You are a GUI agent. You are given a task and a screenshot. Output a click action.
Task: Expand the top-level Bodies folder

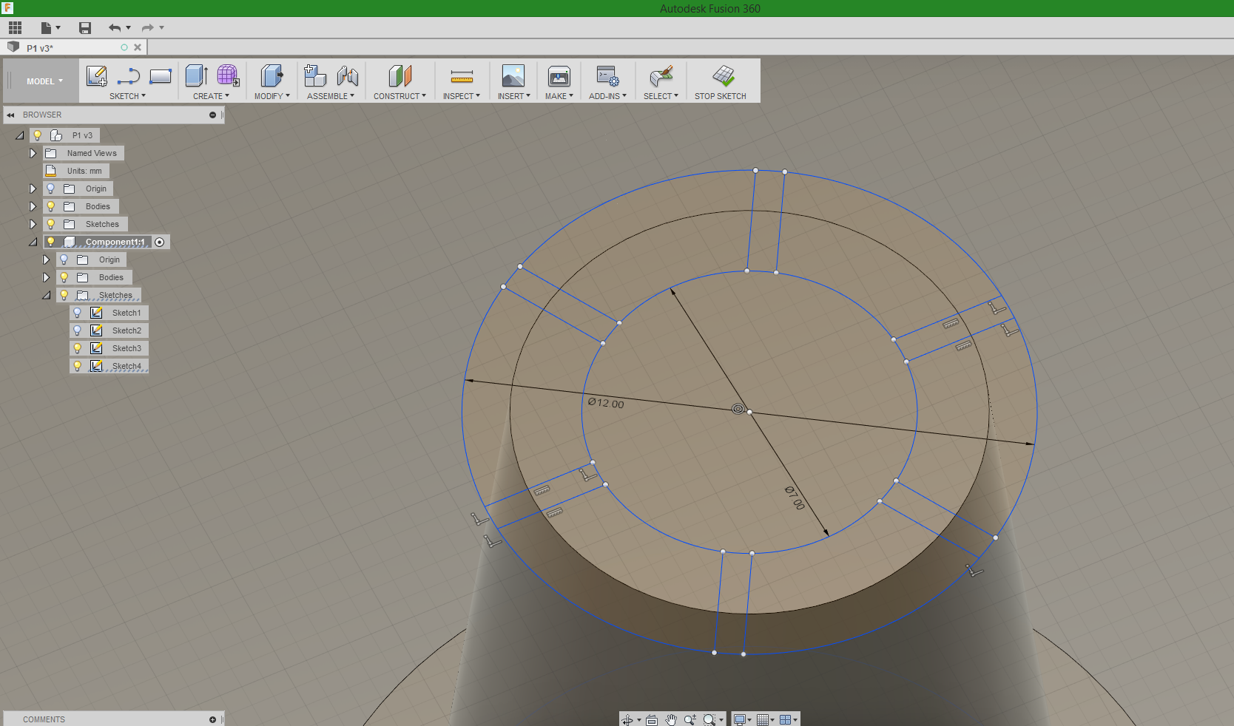pos(33,206)
